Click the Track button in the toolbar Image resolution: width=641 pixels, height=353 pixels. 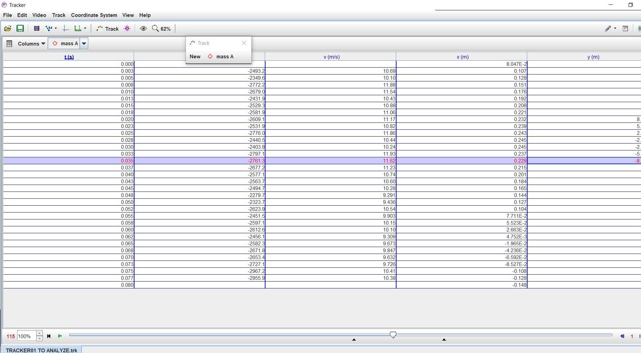[x=107, y=29]
